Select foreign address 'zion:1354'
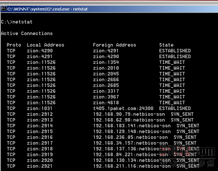Image resolution: width=218 pixels, height=171 pixels. click(106, 62)
